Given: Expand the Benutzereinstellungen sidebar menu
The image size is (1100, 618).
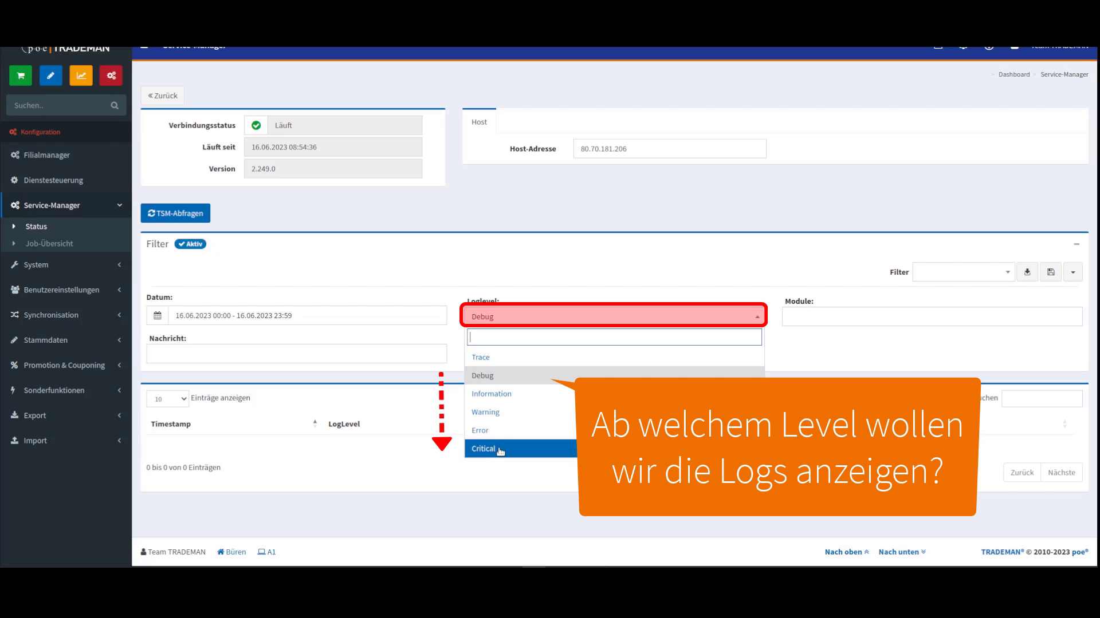Looking at the screenshot, I should 66,290.
